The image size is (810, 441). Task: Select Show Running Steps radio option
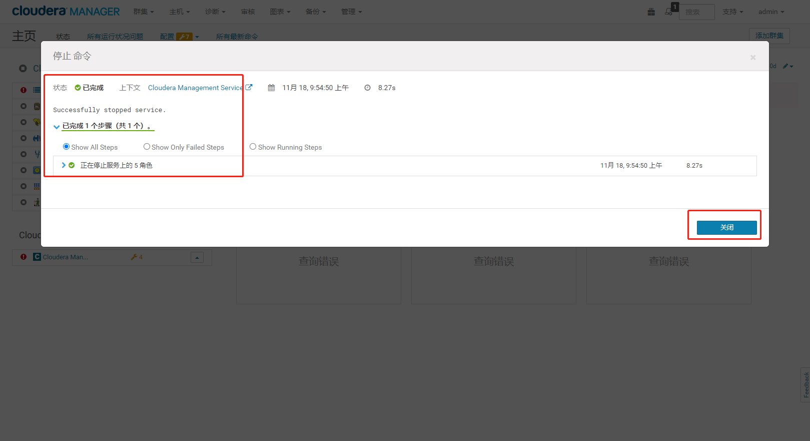tap(253, 147)
